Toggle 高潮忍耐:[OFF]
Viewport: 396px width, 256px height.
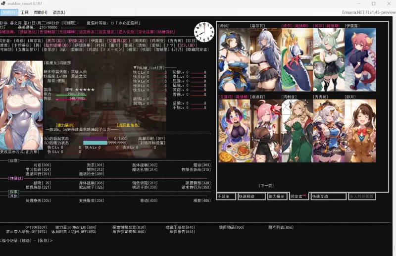(151, 139)
